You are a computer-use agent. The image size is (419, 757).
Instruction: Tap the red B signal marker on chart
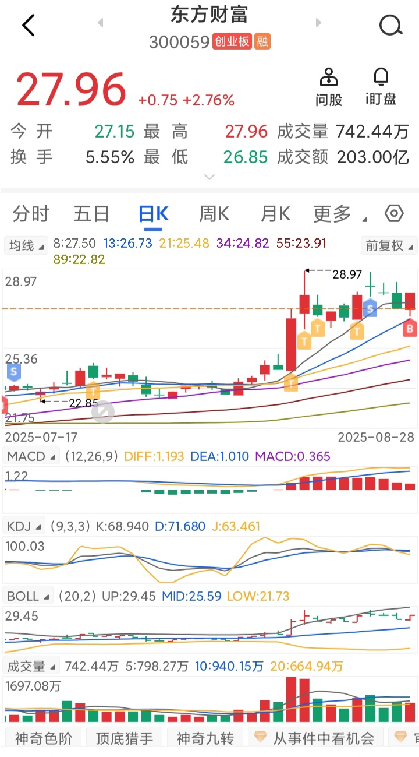[x=410, y=328]
